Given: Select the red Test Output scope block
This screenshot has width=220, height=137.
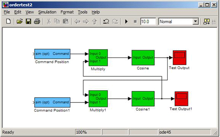Looking at the screenshot, I should tap(179, 58).
